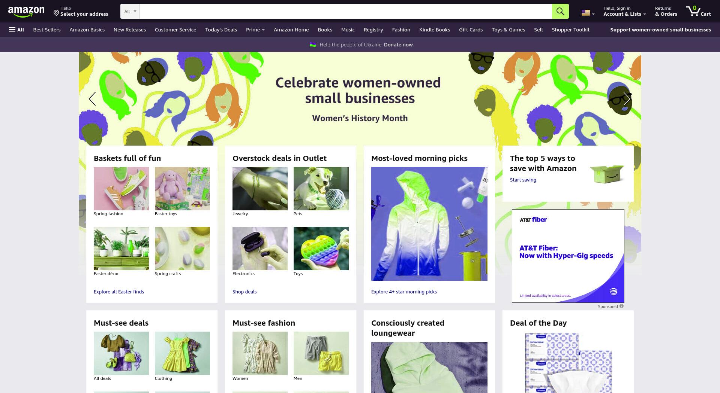Open the US flag language selector
Image resolution: width=720 pixels, height=393 pixels.
(588, 13)
